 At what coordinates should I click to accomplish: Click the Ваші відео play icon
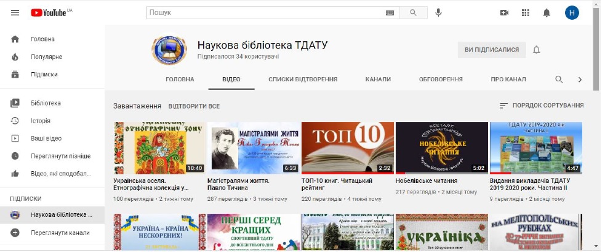[x=15, y=139]
